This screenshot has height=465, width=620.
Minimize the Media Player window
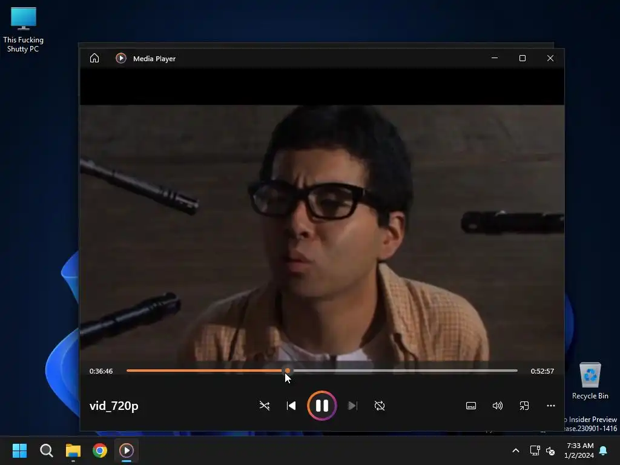(494, 58)
